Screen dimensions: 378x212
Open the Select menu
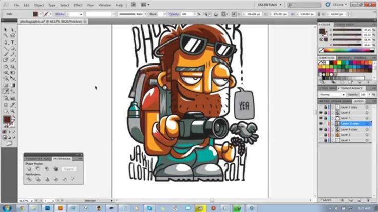pyautogui.click(x=64, y=5)
